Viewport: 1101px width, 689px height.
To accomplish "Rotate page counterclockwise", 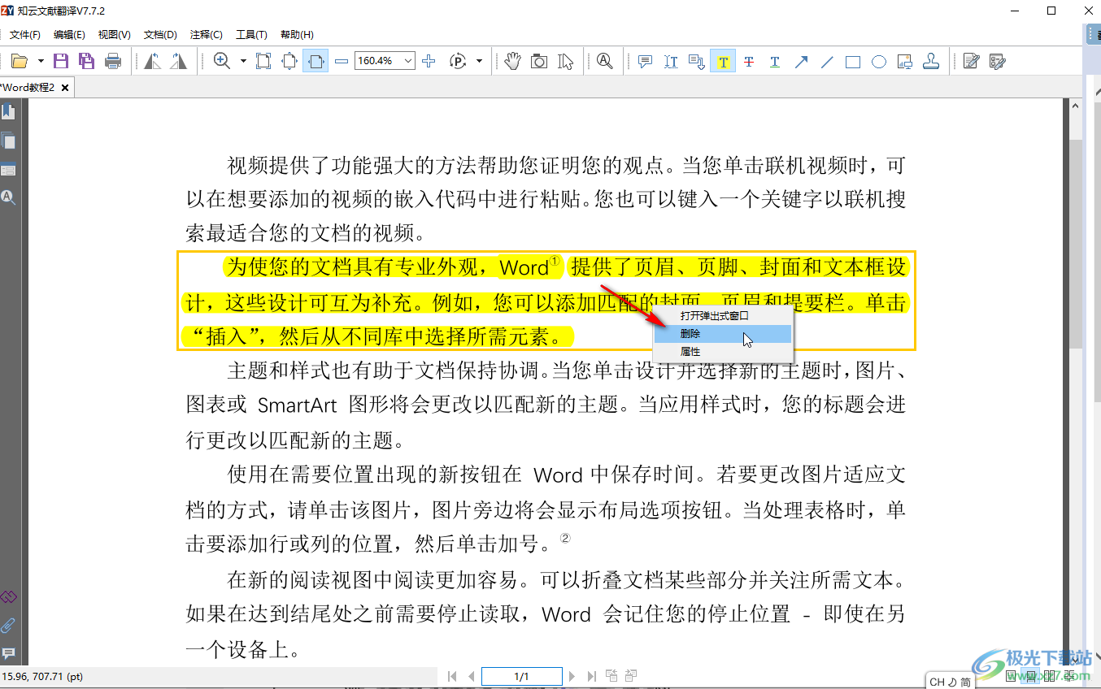I will tap(153, 61).
